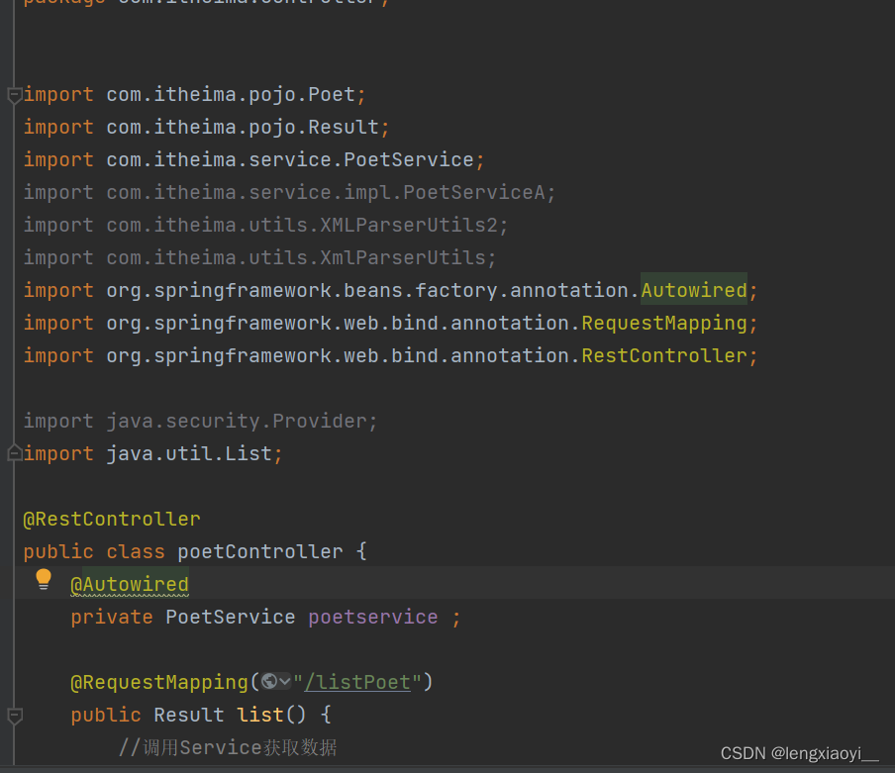Click the import com.itheima.service.PoetService line
Screen dimensions: 895x773
(253, 159)
